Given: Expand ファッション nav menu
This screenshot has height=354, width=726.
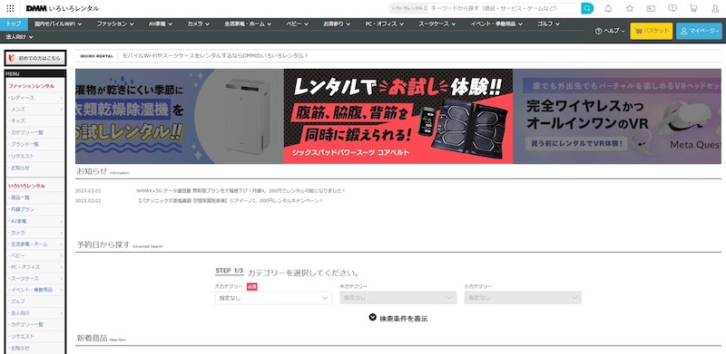Looking at the screenshot, I should (x=115, y=24).
